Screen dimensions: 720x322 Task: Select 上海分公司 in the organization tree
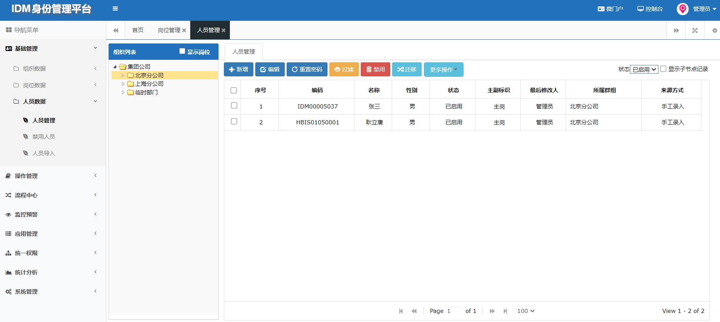[x=149, y=84]
